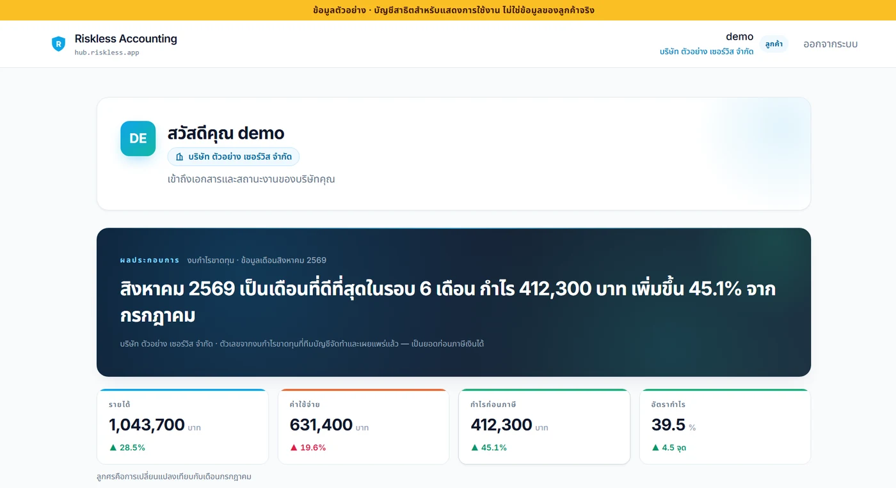Click the green up arrow beside 45.1% in the profit card

(x=475, y=448)
